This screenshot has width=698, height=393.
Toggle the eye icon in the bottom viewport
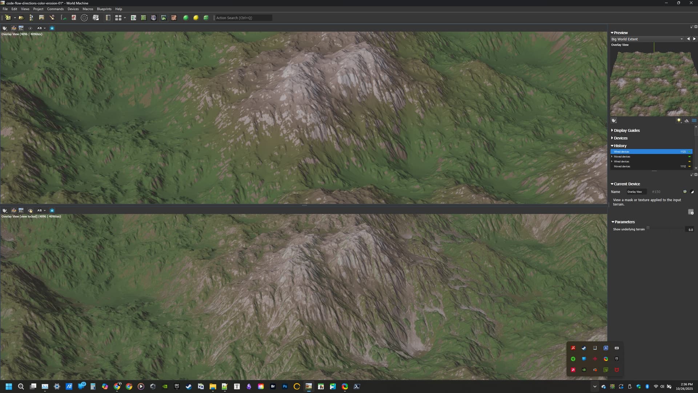click(30, 210)
